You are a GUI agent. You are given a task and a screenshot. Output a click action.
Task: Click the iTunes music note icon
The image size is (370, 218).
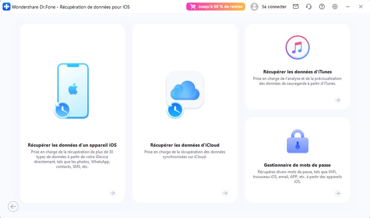click(x=298, y=47)
